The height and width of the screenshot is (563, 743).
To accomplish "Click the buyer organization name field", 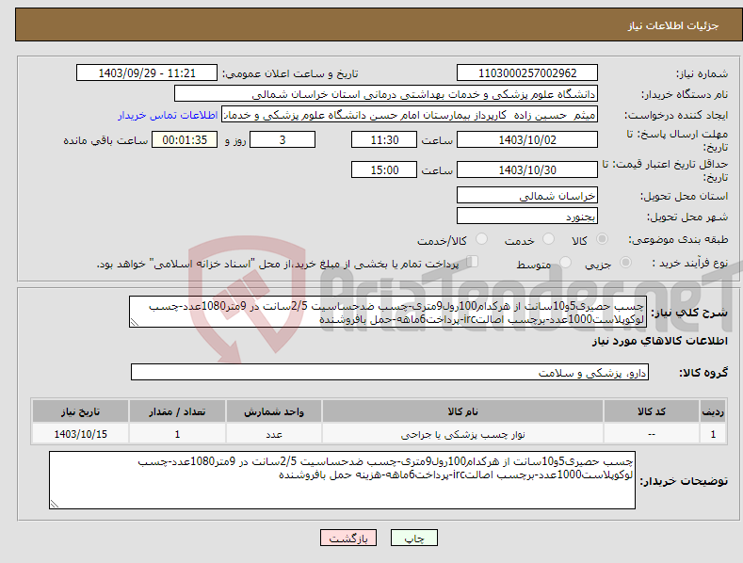I will (386, 93).
